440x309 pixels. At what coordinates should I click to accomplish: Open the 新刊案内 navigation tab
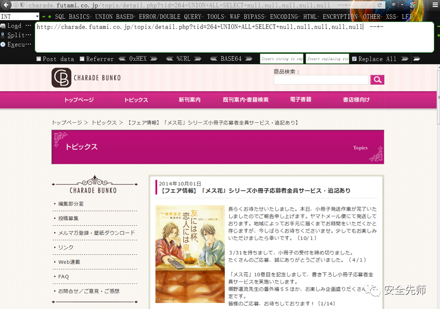(x=190, y=100)
